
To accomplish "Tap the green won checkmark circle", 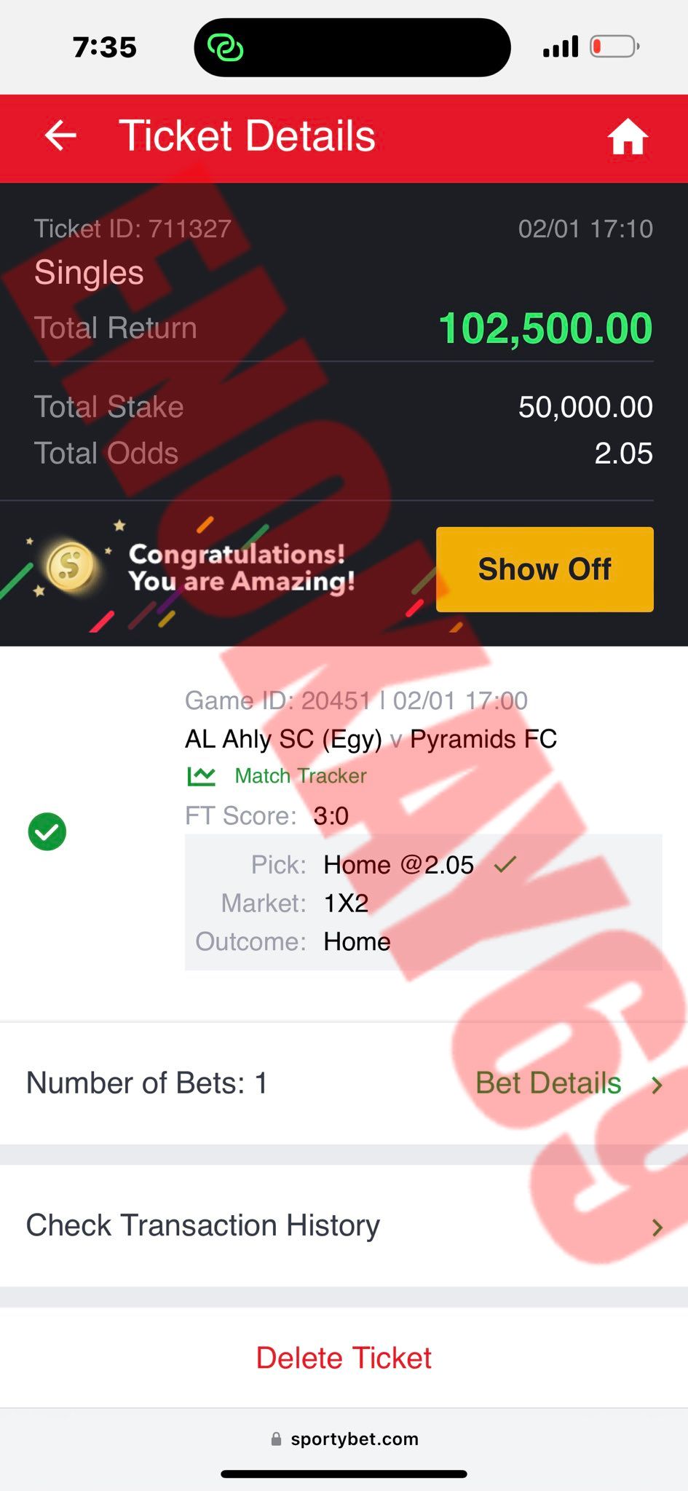I will [47, 831].
